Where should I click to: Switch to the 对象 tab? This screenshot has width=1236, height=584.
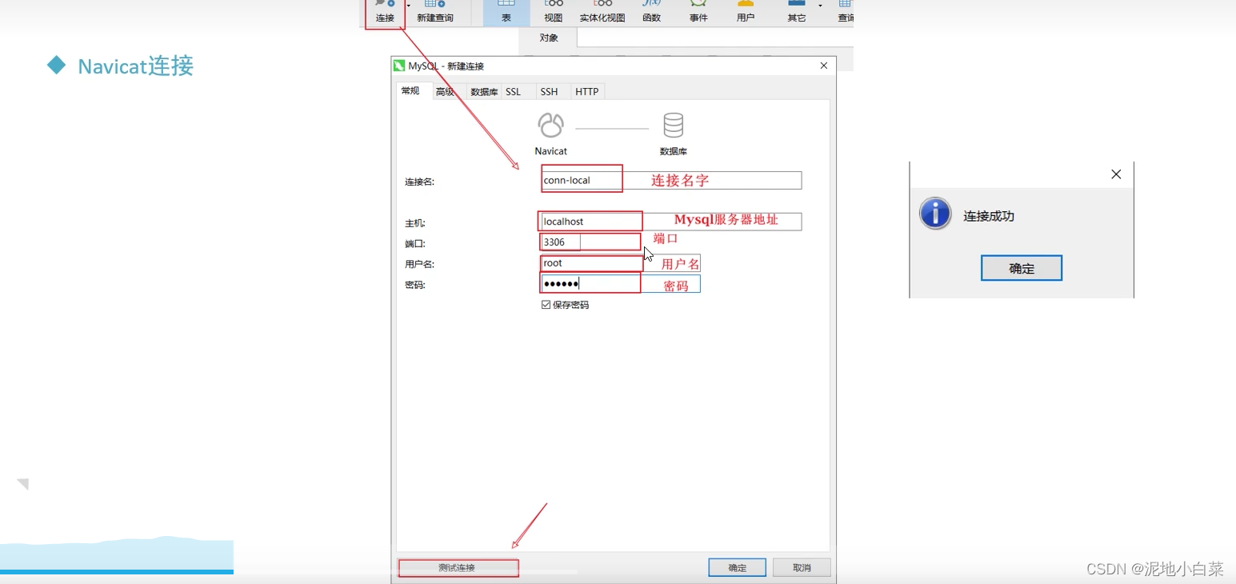pos(549,38)
